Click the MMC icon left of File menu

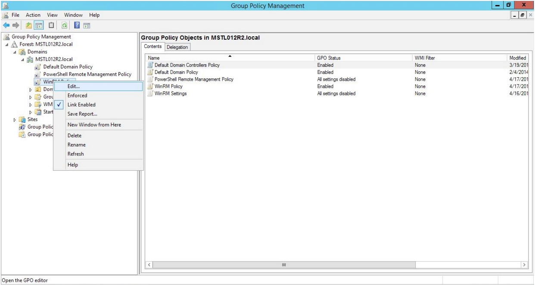pyautogui.click(x=5, y=16)
